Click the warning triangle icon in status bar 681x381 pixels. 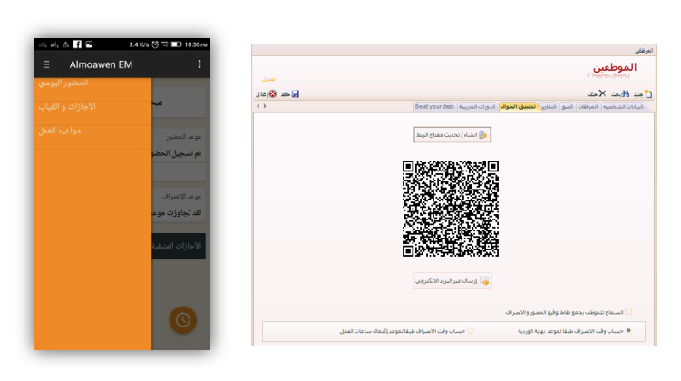pos(65,44)
